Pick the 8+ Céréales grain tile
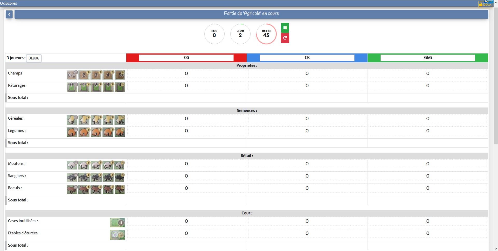Screen dimensions: 498x251 [x=120, y=120]
